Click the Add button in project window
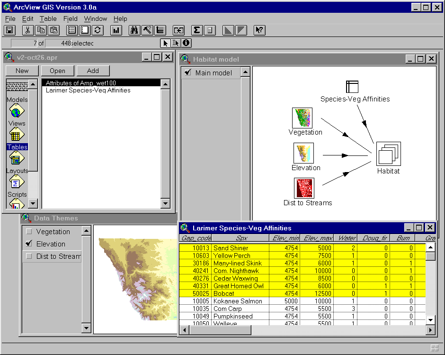This screenshot has height=355, width=445. point(93,71)
